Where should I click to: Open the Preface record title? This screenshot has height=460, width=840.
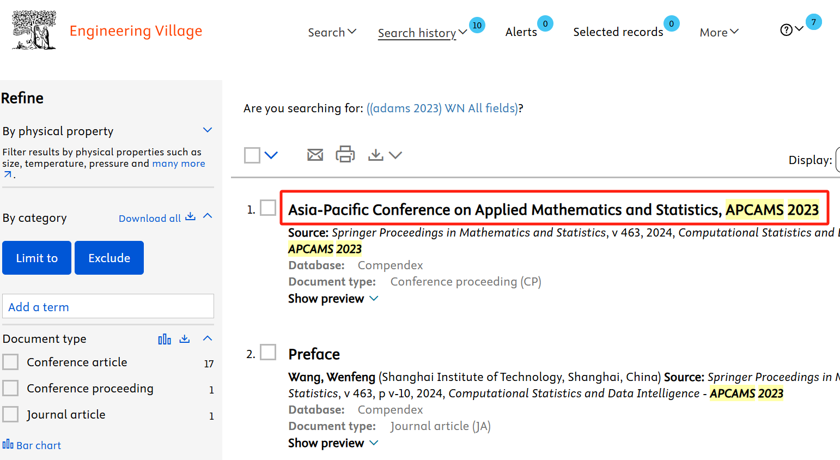[x=314, y=354]
